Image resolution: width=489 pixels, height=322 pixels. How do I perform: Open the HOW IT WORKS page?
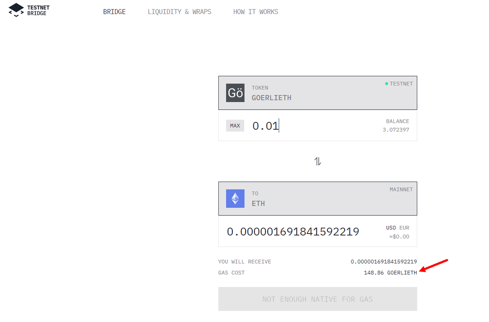pos(256,11)
